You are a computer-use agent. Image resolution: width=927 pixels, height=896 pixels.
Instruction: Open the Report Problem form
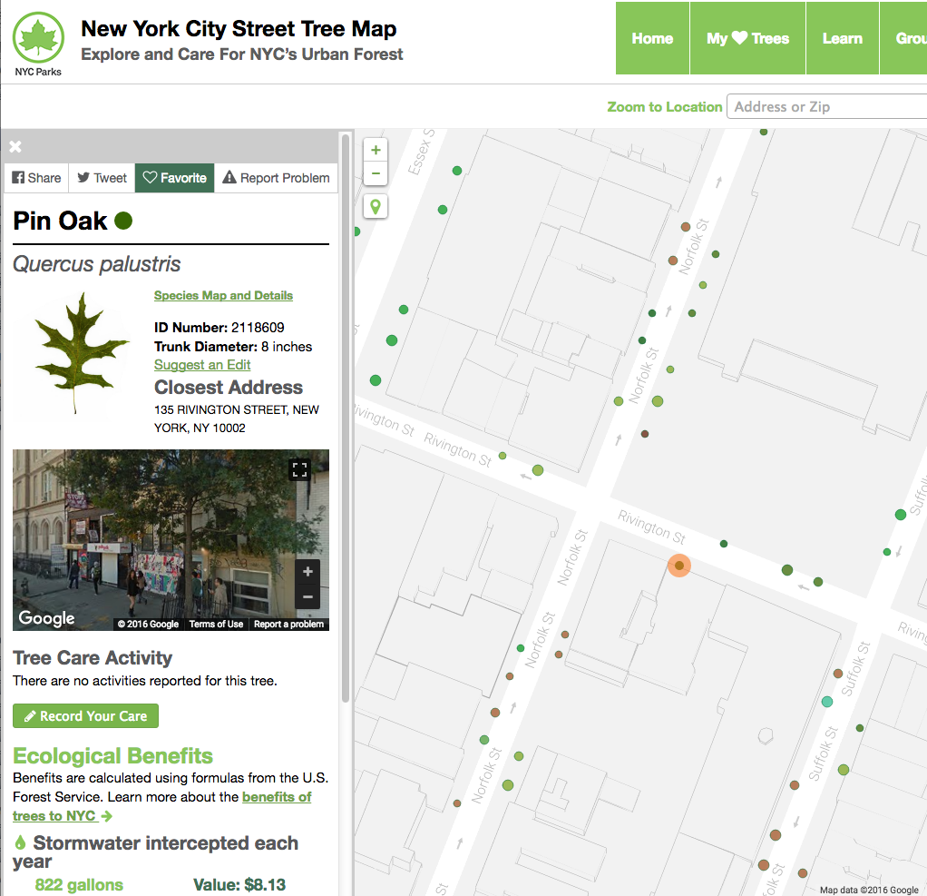pyautogui.click(x=276, y=178)
